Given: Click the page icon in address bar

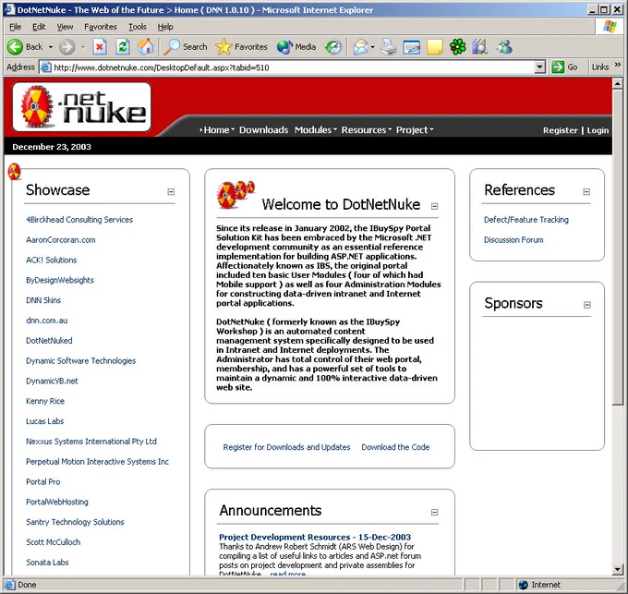Looking at the screenshot, I should (46, 67).
